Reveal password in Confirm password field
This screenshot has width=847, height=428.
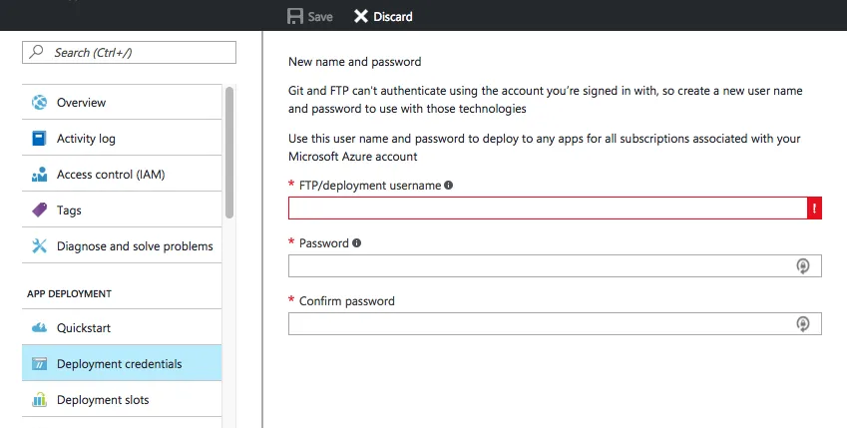coord(802,323)
